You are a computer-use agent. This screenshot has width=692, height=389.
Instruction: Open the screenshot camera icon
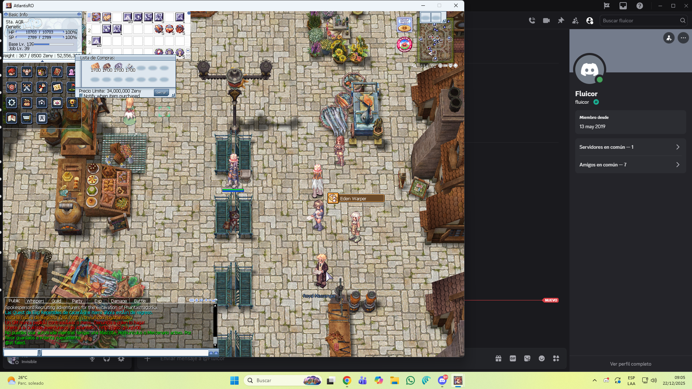tap(42, 103)
